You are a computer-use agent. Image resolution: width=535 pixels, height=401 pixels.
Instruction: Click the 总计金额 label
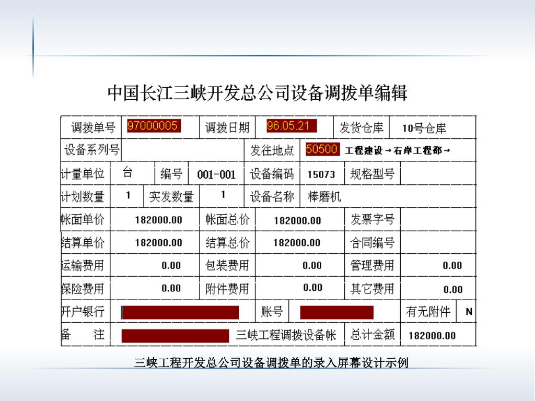[372, 335]
